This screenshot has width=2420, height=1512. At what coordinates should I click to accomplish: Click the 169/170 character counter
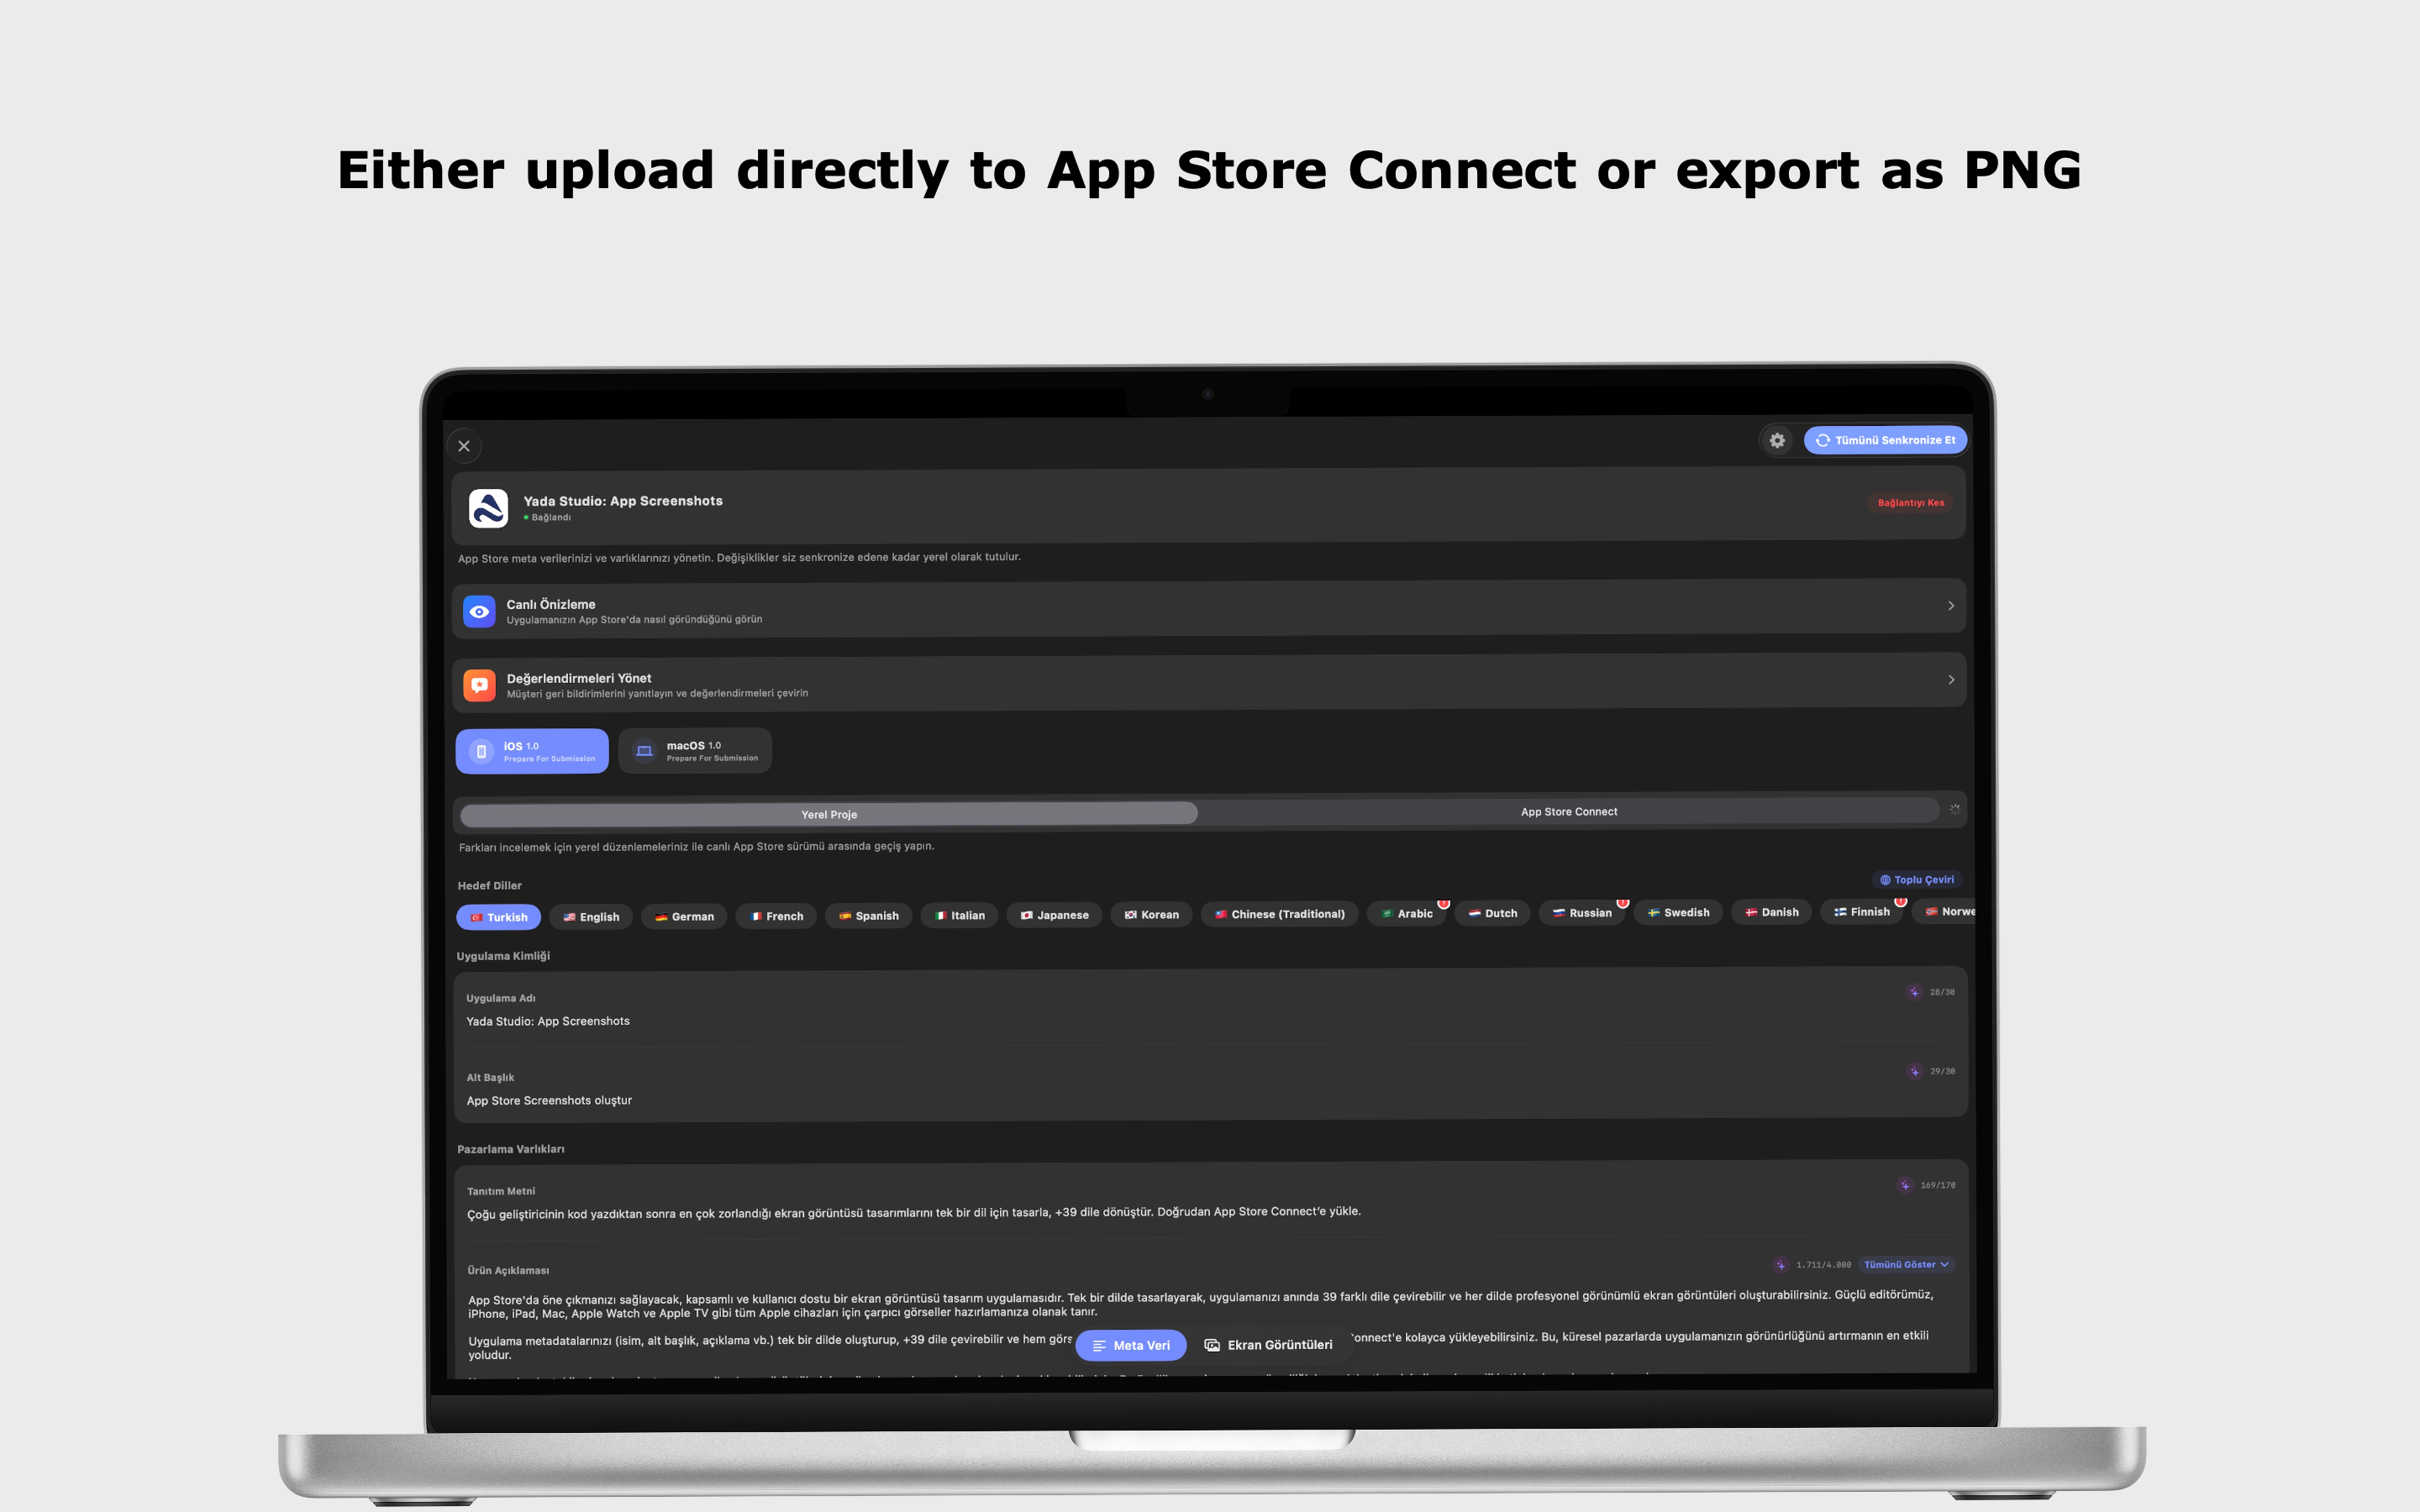click(x=1937, y=1185)
